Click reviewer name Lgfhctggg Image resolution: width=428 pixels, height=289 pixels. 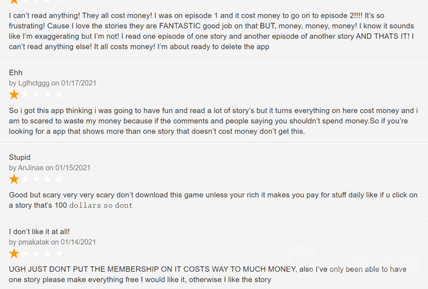(x=34, y=83)
